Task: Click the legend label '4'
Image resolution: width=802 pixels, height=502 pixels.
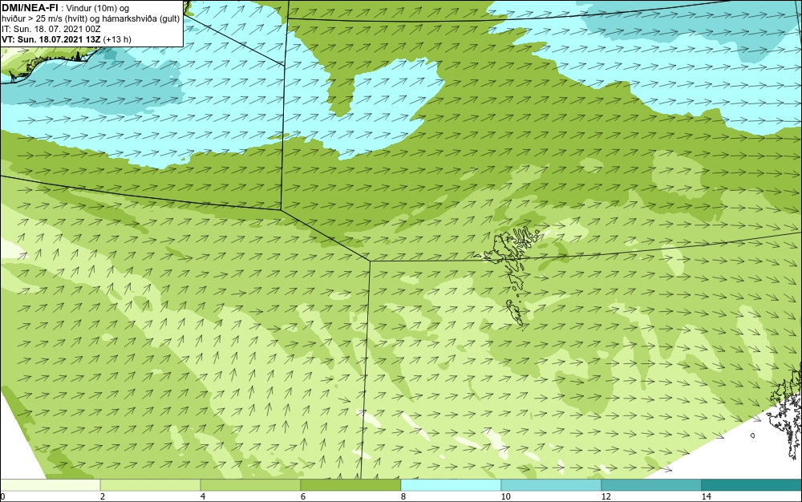Action: [203, 496]
